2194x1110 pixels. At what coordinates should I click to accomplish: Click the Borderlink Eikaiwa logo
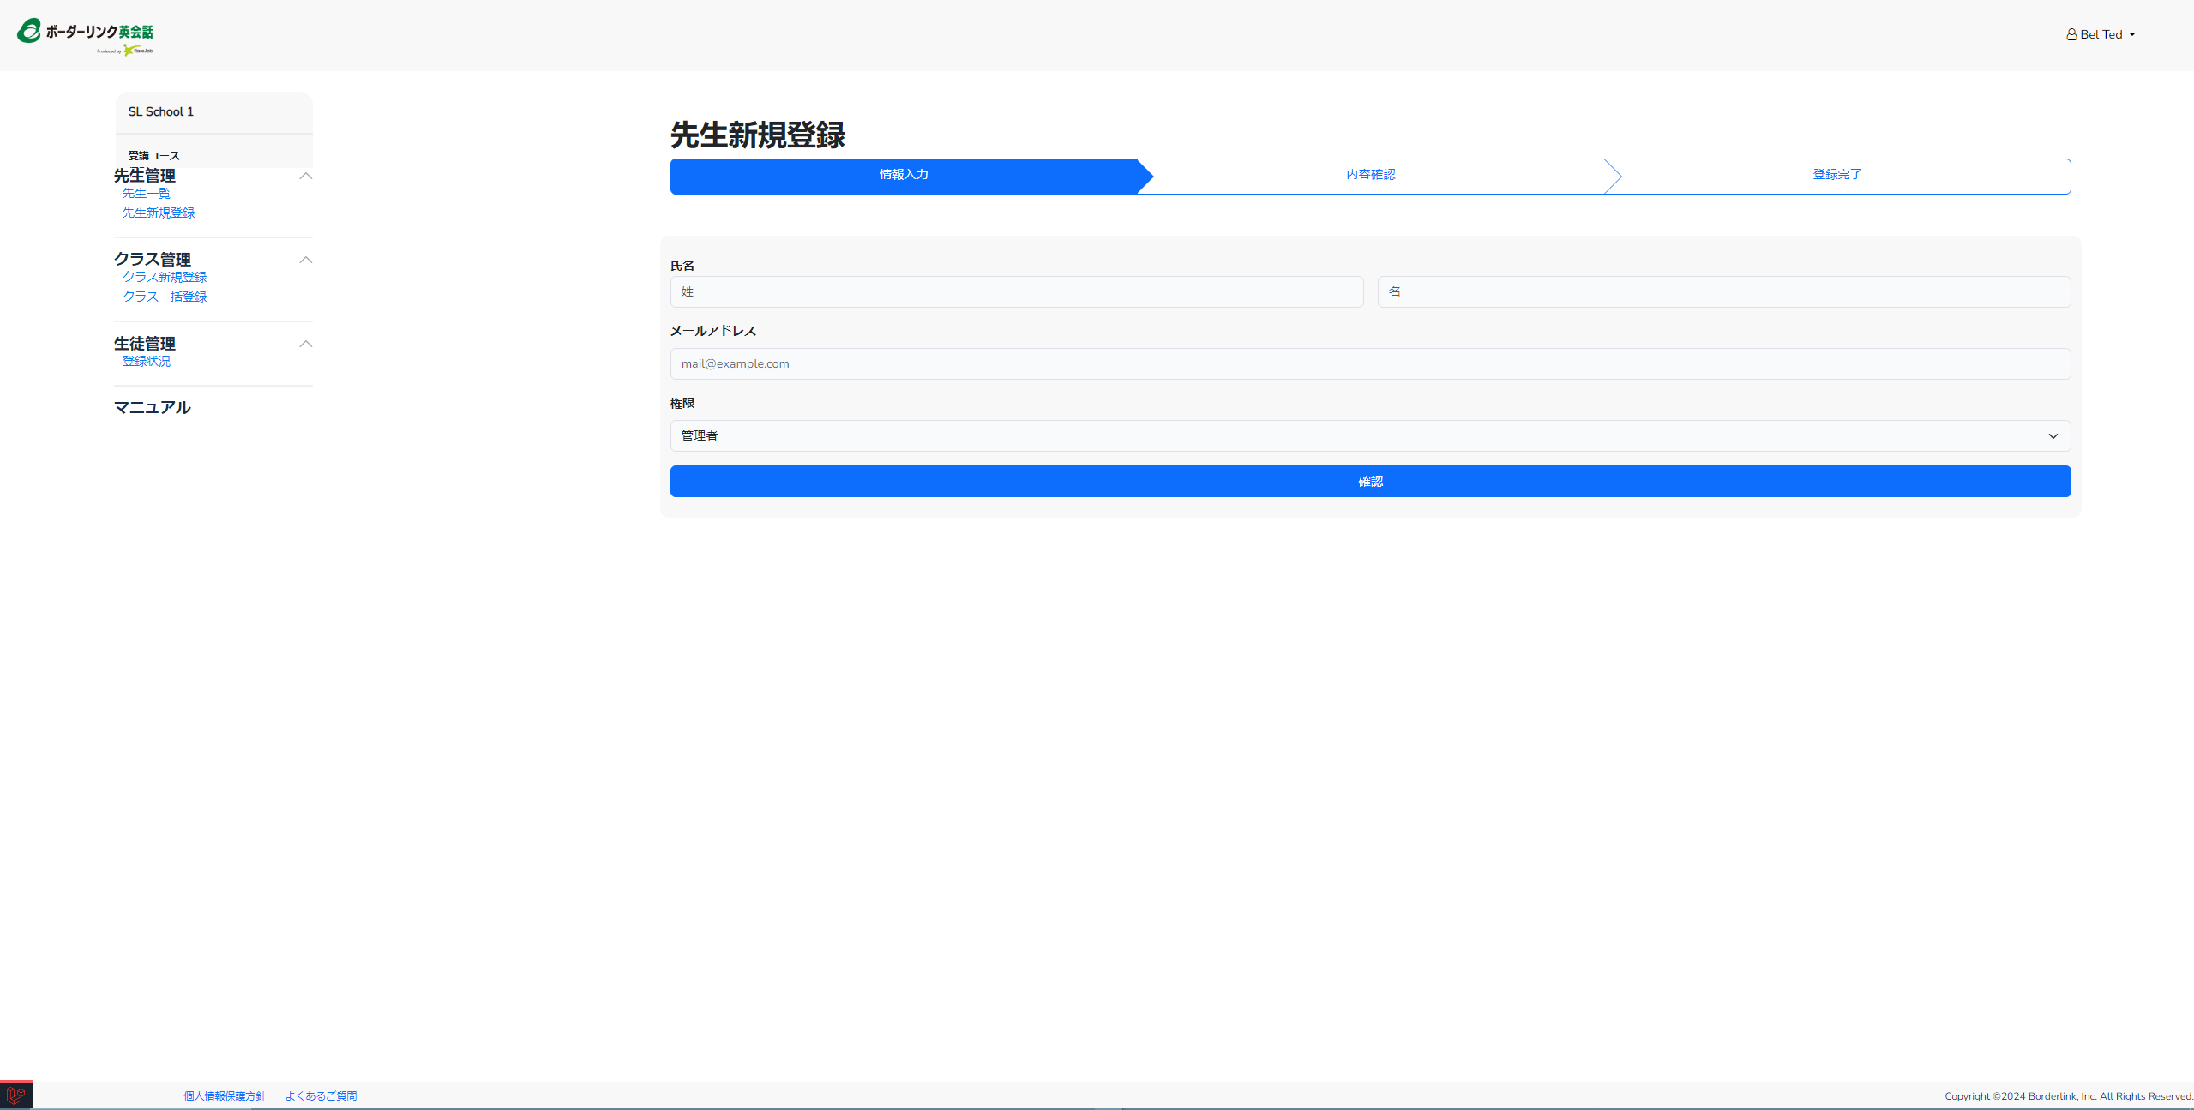click(x=85, y=35)
